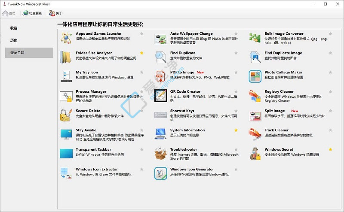This screenshot has height=212, width=344.
Task: Open Apps and Games Launcher title link
Action: click(98, 34)
